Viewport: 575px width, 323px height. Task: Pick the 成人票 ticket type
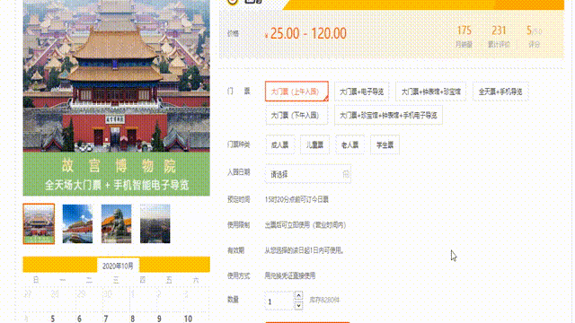click(279, 145)
